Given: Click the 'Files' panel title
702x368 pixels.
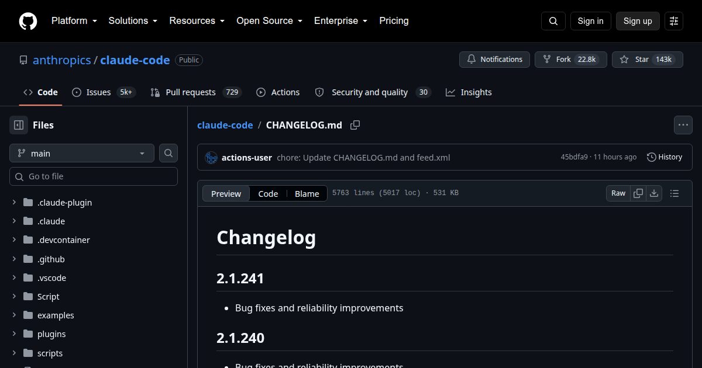Looking at the screenshot, I should pos(43,125).
